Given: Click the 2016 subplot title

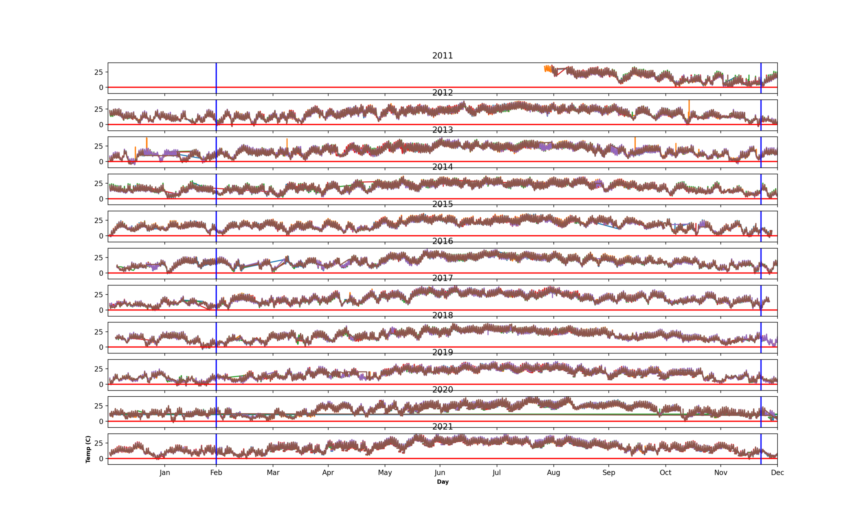Looking at the screenshot, I should point(442,241).
